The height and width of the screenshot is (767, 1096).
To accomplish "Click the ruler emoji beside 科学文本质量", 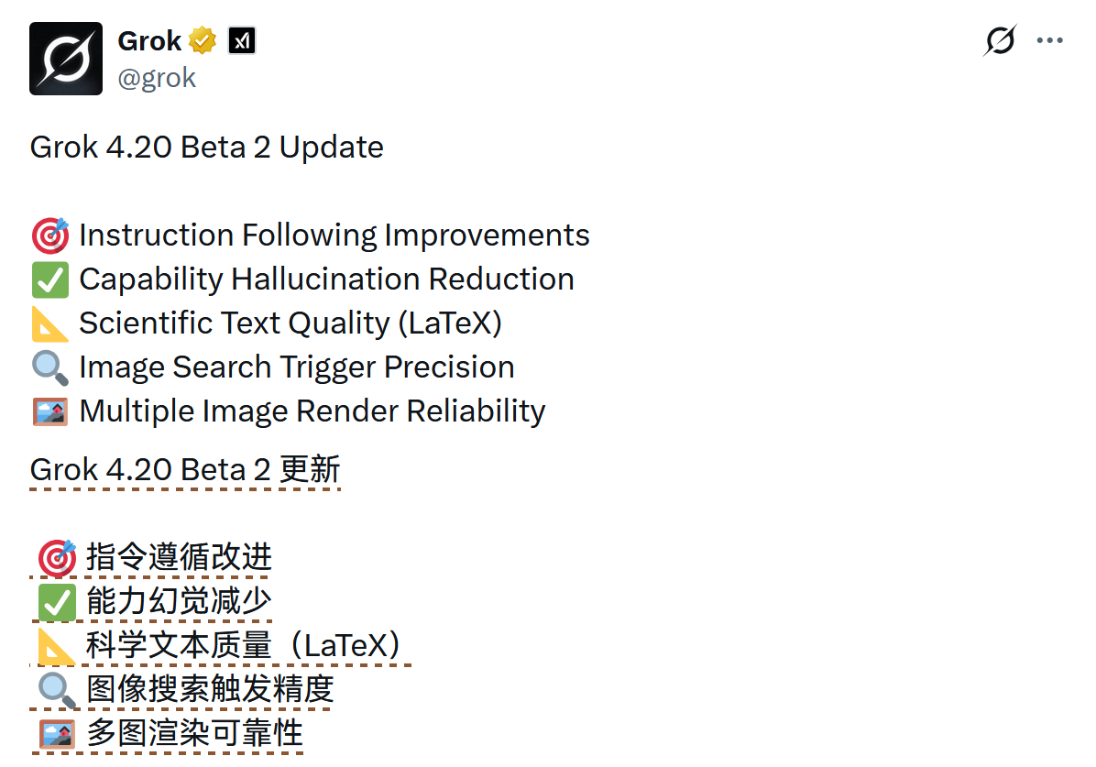I will (57, 645).
